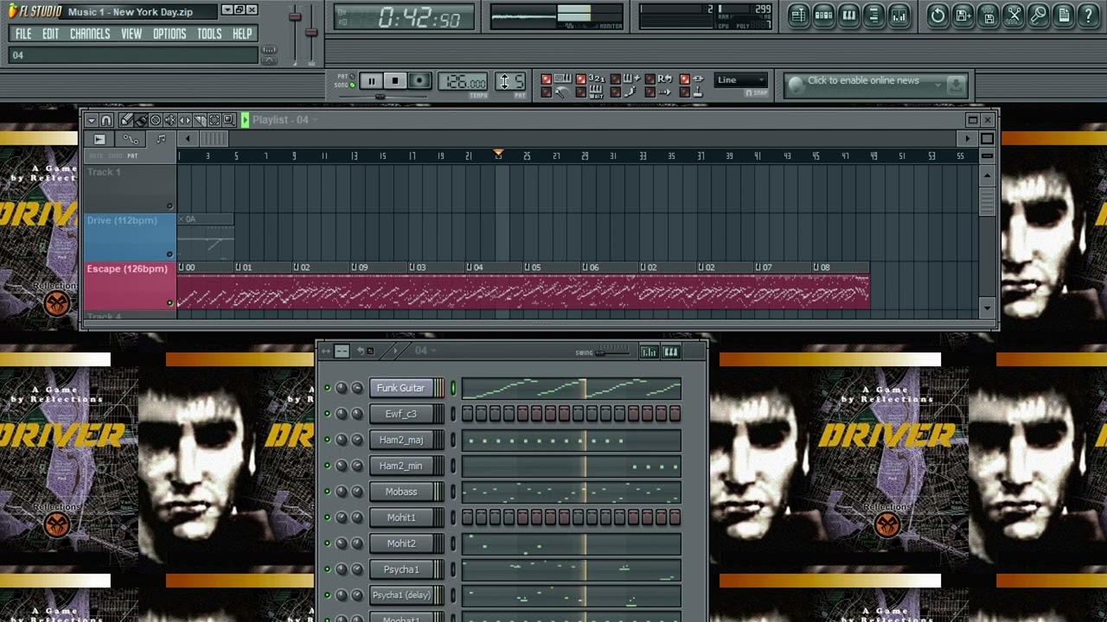The width and height of the screenshot is (1107, 622).
Task: Toggle the playlist magnet snap icon
Action: pos(106,120)
